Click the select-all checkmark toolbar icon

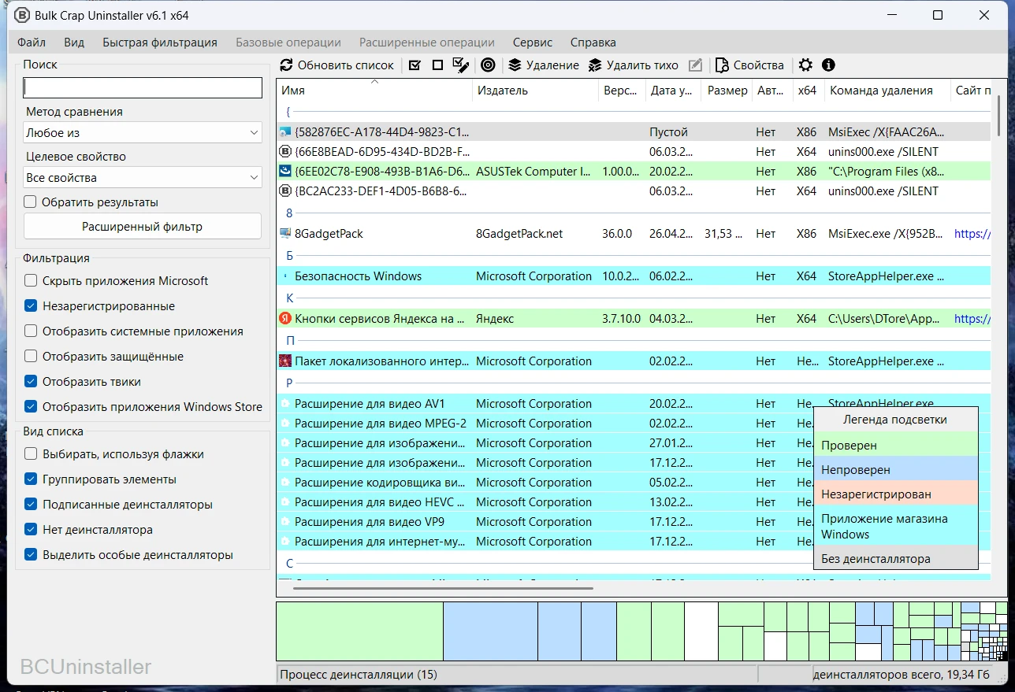(x=415, y=65)
